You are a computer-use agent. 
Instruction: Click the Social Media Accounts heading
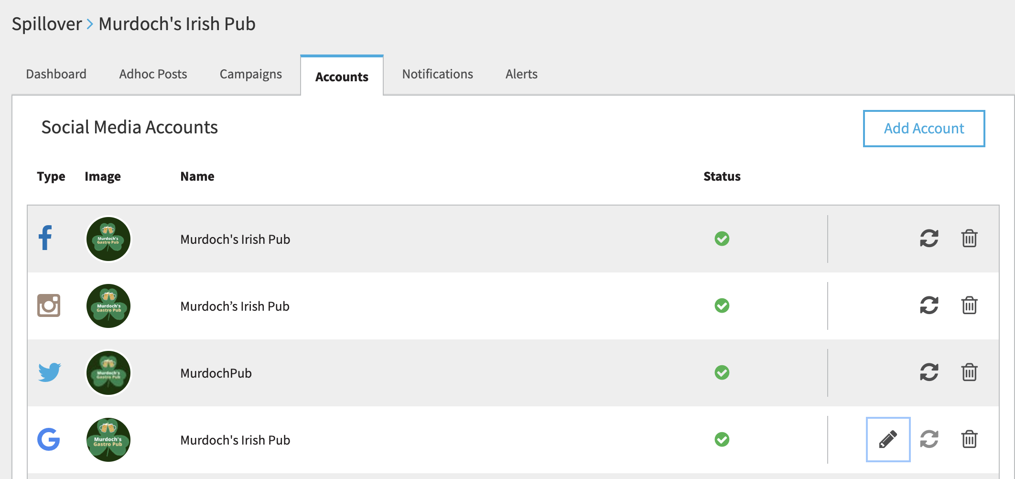(130, 127)
